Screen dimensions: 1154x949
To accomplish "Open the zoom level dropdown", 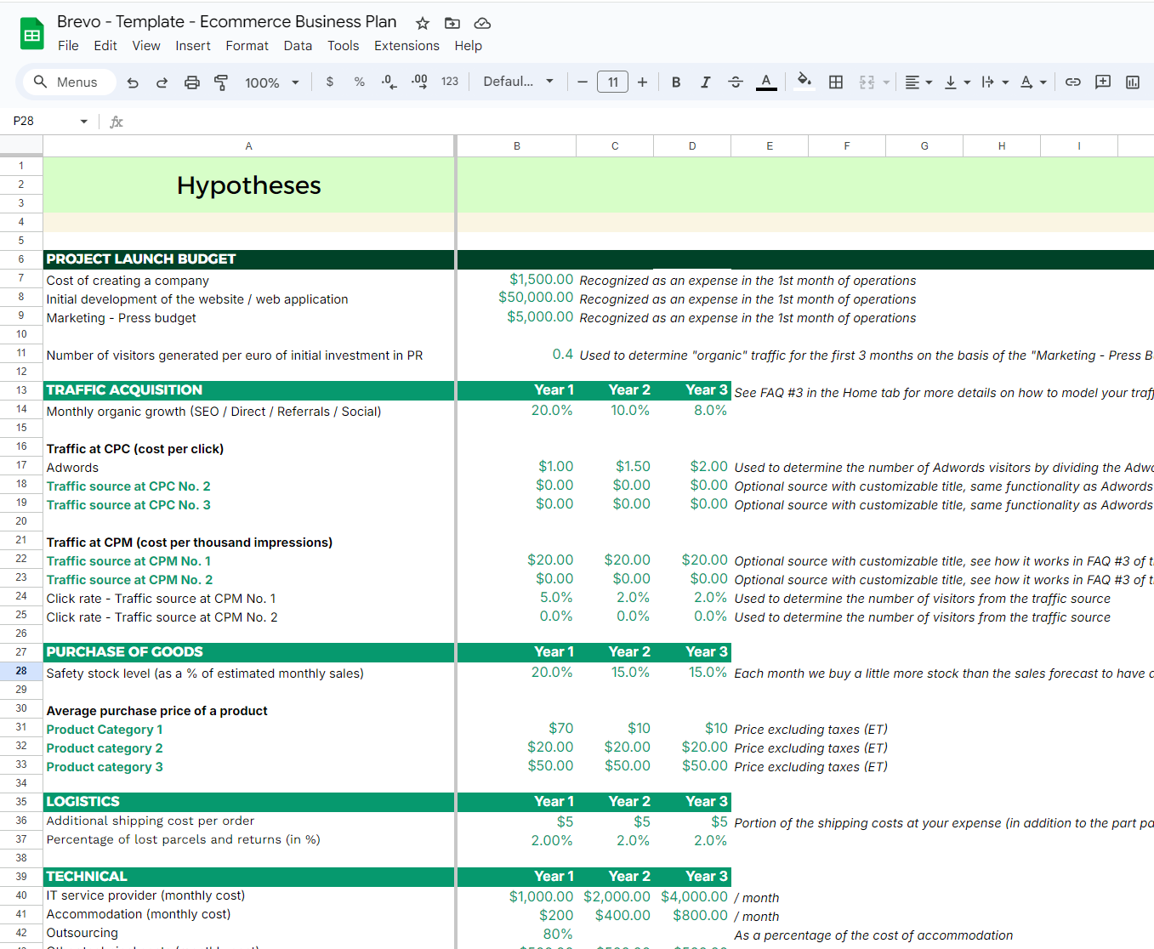I will click(x=272, y=82).
